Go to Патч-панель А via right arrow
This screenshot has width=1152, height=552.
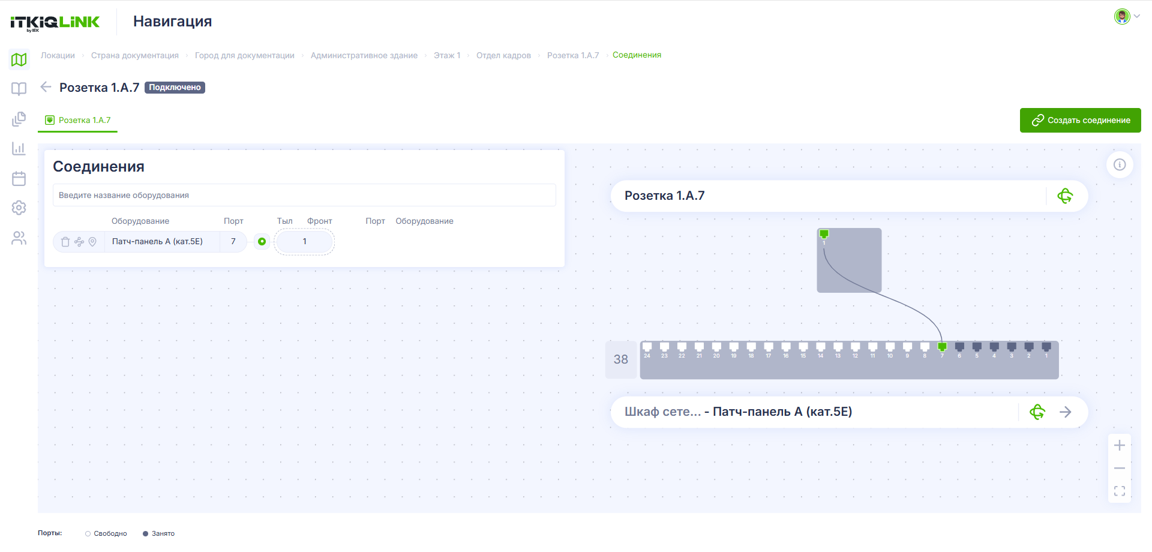pyautogui.click(x=1066, y=412)
